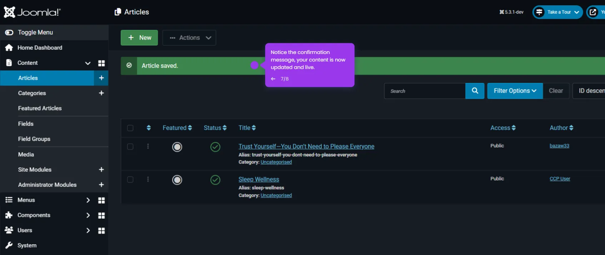Sort by Featured column
This screenshot has height=255, width=605.
click(x=177, y=128)
